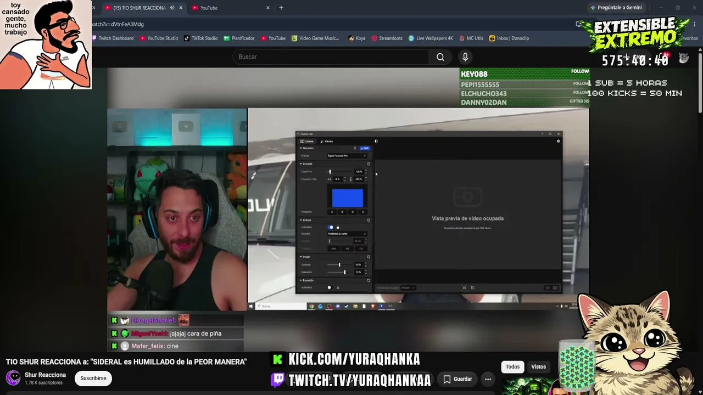Open the Video Game Music bookmark
Viewport: 703px width, 395px height.
point(315,38)
